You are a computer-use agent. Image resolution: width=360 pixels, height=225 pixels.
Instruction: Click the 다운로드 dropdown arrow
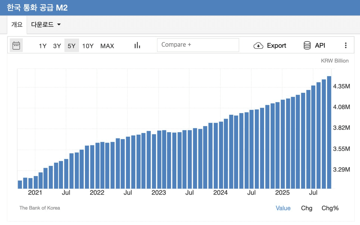point(59,24)
